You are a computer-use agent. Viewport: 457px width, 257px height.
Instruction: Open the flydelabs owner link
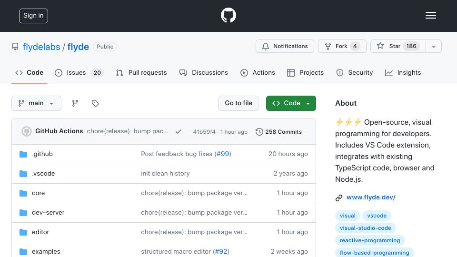[x=41, y=47]
